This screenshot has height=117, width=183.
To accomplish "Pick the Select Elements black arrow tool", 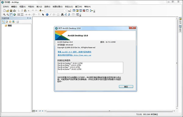I will point(43,14).
